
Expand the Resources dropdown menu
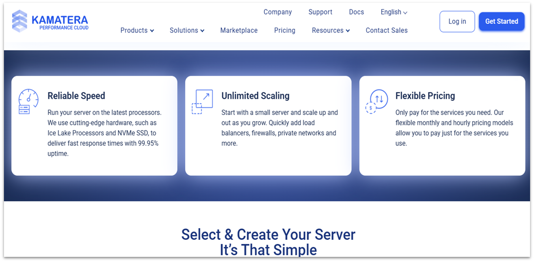[331, 30]
